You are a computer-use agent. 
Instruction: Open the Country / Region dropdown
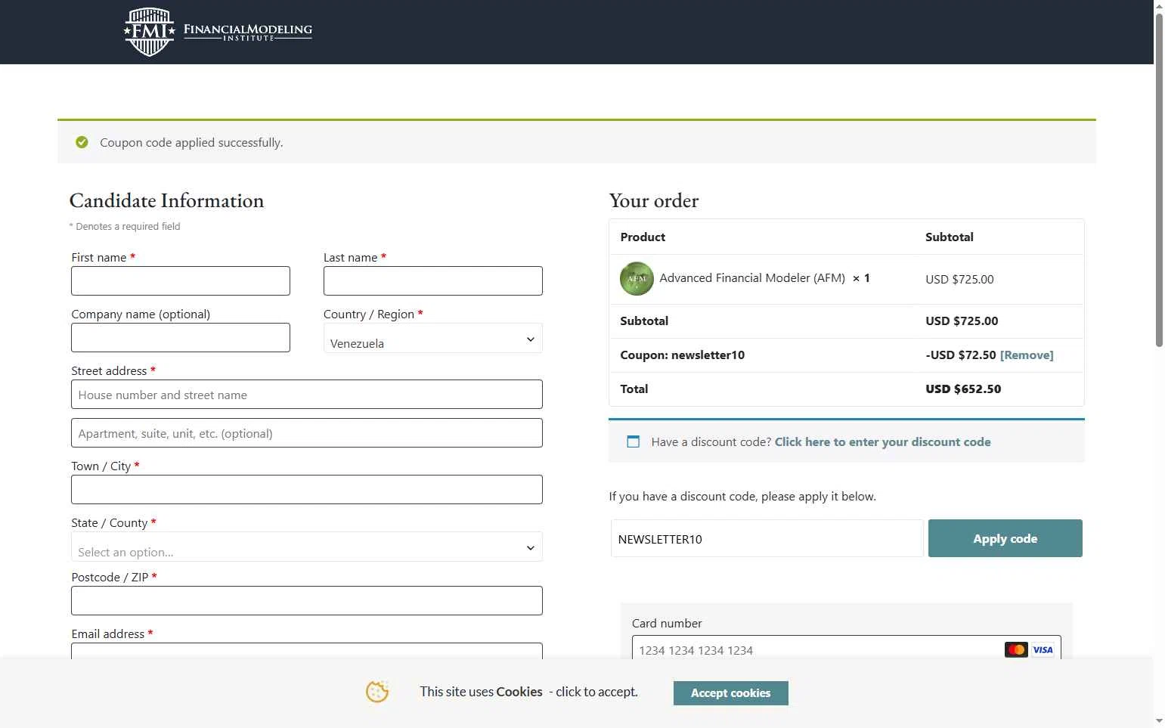point(432,339)
